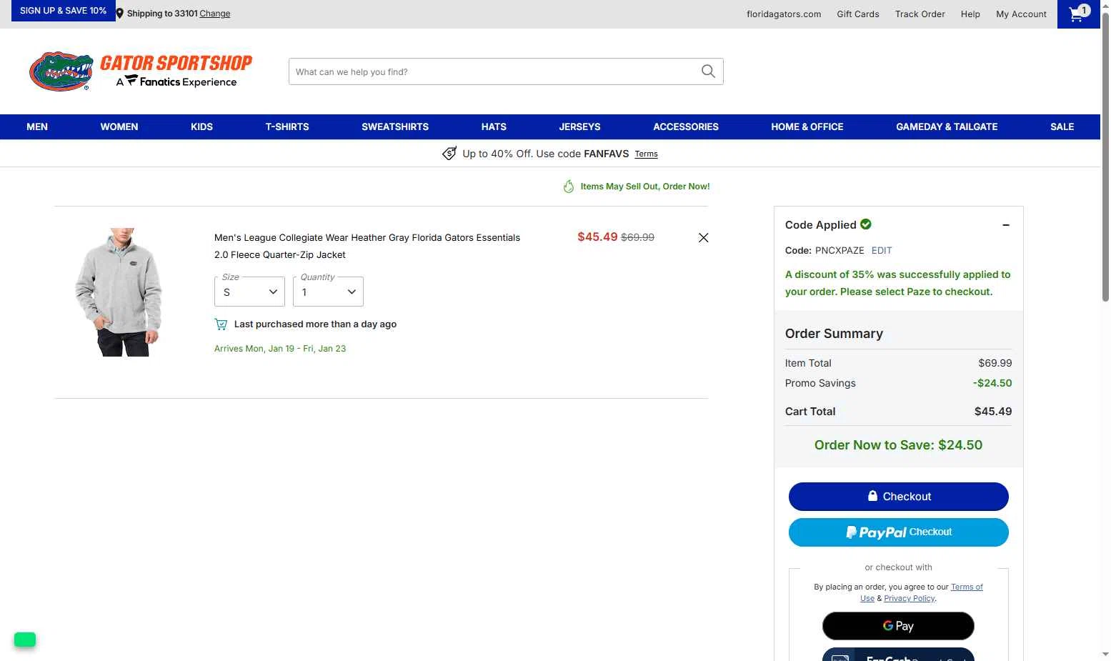Image resolution: width=1111 pixels, height=661 pixels.
Task: Open the green chat widget
Action: point(25,640)
